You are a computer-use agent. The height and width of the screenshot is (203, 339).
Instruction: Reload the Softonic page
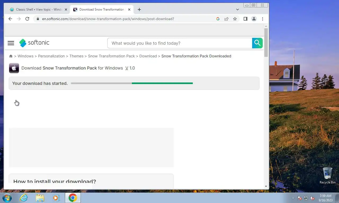[27, 19]
